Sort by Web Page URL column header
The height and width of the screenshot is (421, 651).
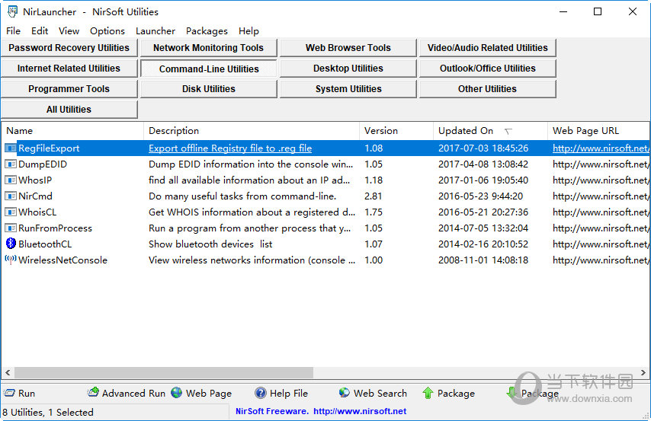coord(598,131)
